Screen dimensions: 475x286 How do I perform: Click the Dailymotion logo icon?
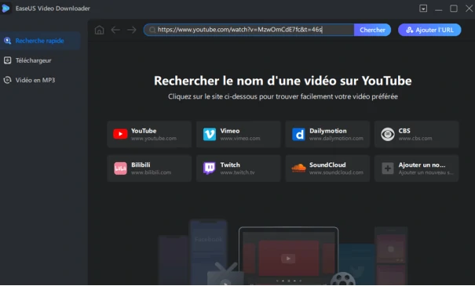[x=298, y=134]
